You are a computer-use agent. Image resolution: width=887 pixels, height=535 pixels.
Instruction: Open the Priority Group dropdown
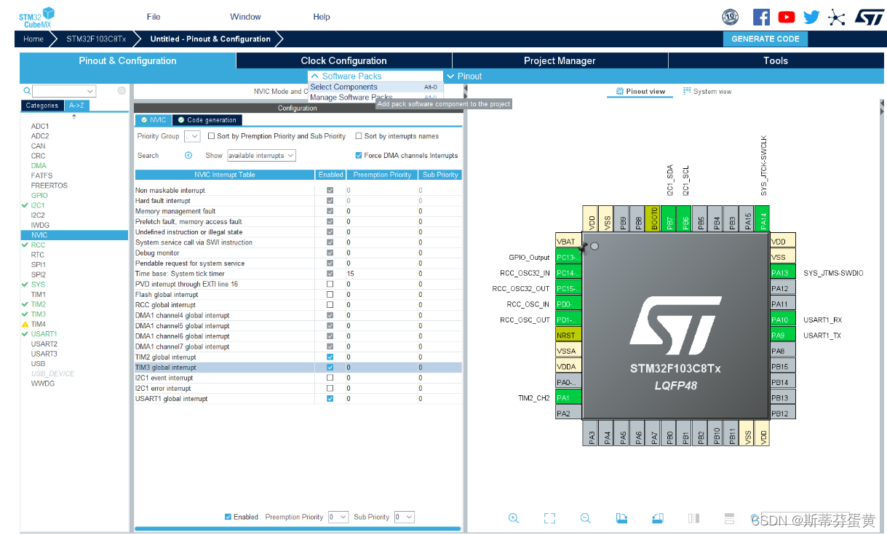[x=192, y=136]
